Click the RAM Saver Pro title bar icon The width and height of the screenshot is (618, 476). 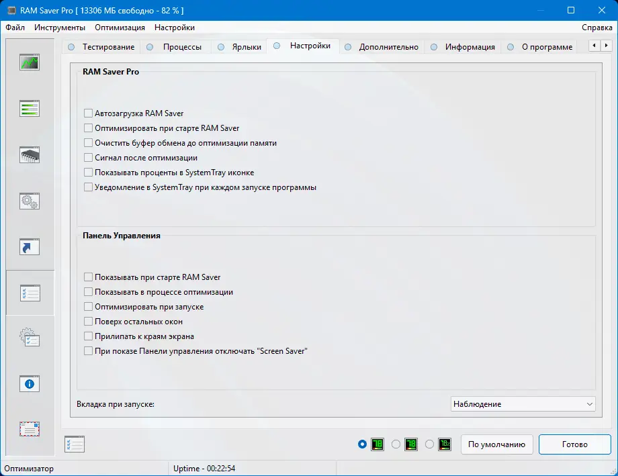point(11,11)
